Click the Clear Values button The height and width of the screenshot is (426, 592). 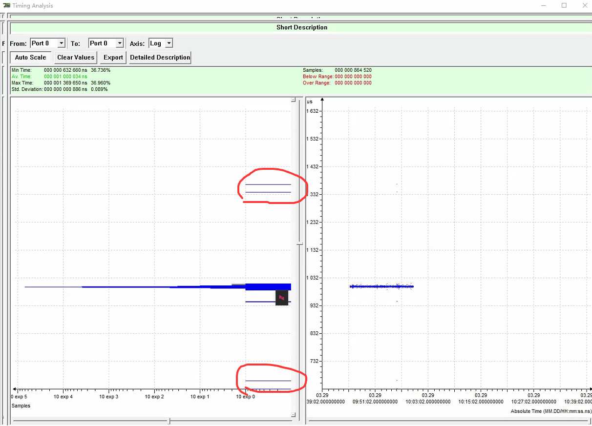click(x=76, y=58)
